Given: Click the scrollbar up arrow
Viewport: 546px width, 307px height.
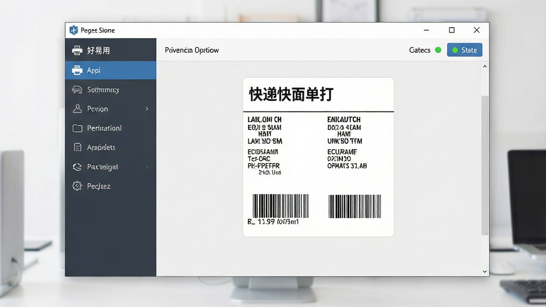Looking at the screenshot, I should [485, 66].
